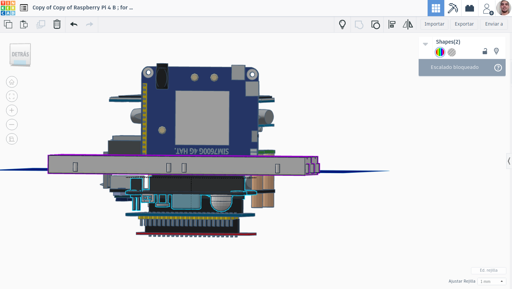
Task: Switch to 3D design grid view
Action: (x=436, y=8)
